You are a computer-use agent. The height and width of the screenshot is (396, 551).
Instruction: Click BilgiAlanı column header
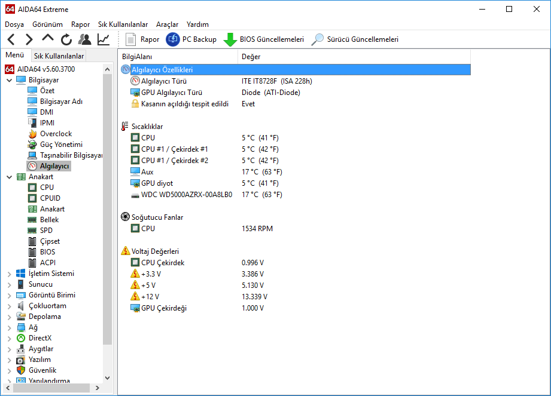178,57
